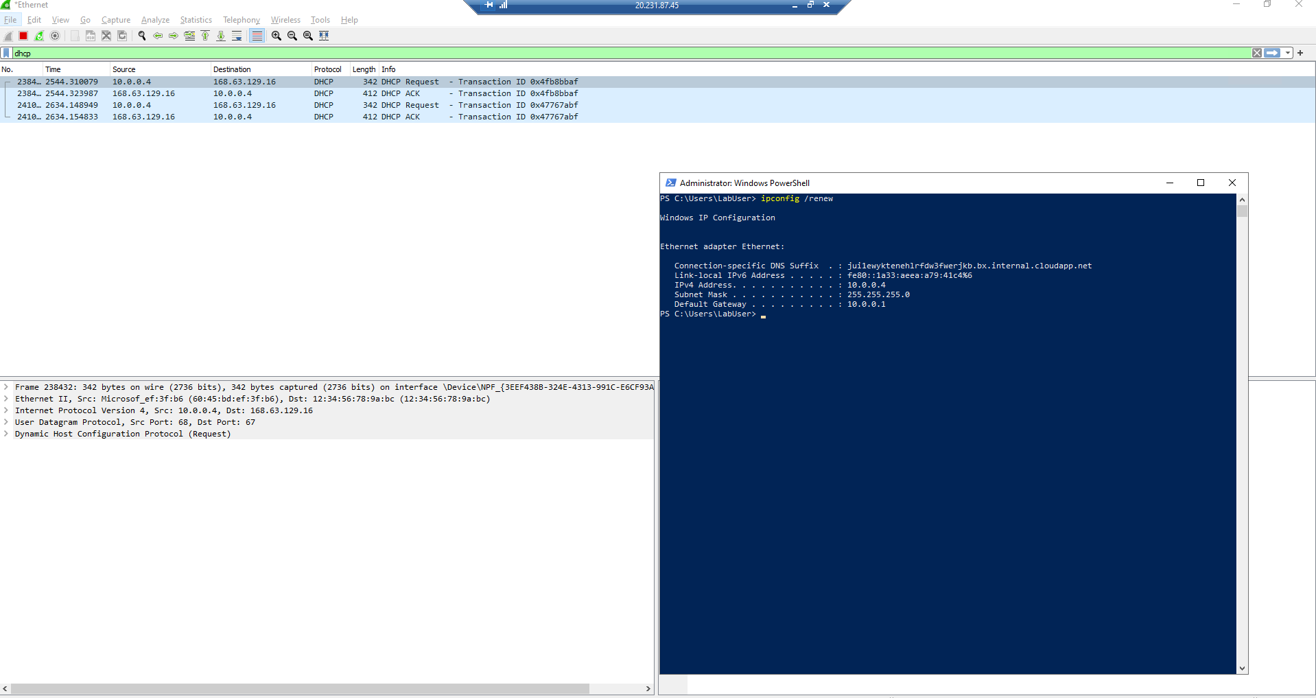Open the Telephony menu
Screen dimensions: 1316x698
pyautogui.click(x=241, y=20)
